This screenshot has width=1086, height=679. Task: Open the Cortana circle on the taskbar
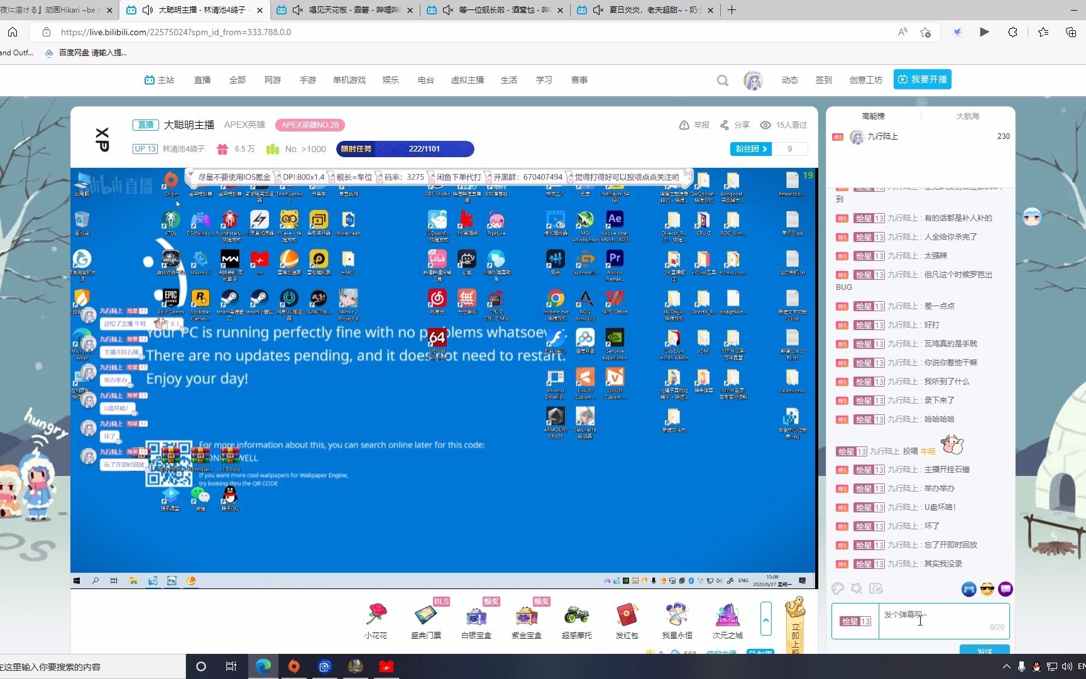(201, 666)
